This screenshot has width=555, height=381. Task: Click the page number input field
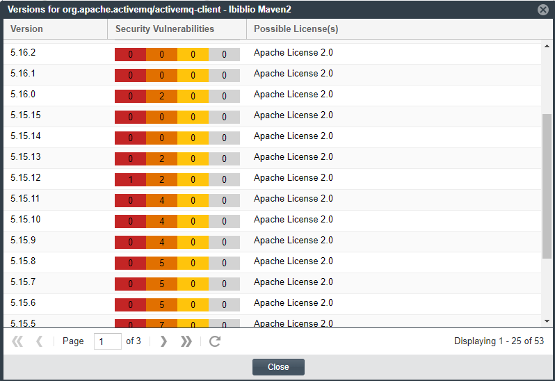click(108, 341)
